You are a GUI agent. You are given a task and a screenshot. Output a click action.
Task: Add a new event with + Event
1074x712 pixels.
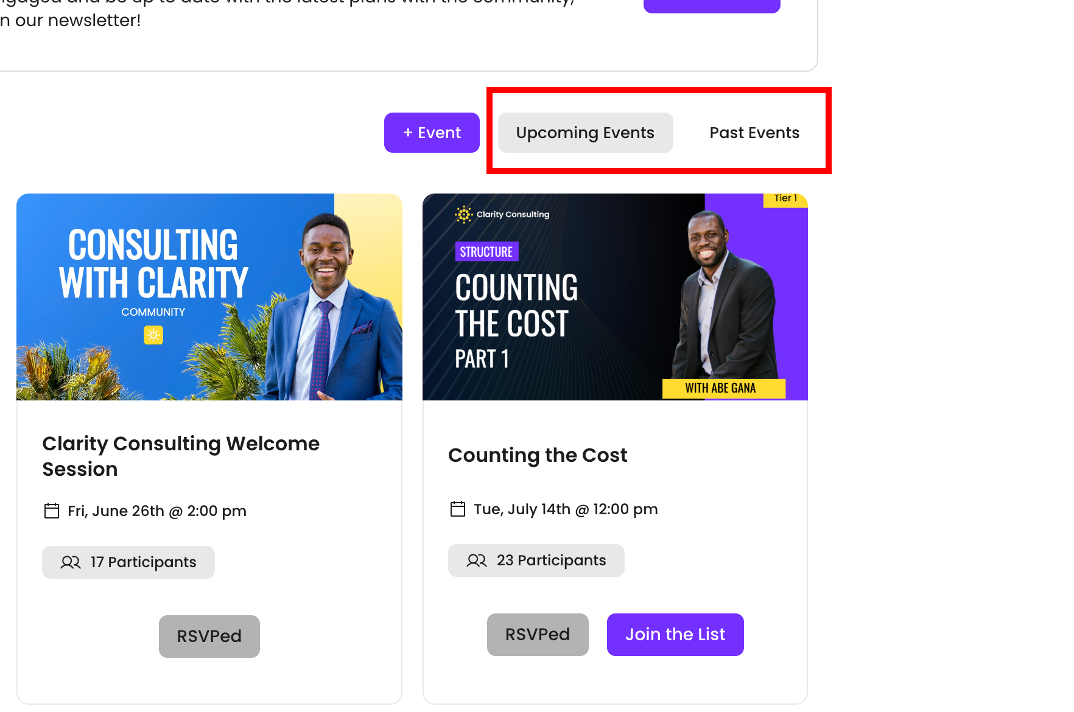pyautogui.click(x=432, y=133)
